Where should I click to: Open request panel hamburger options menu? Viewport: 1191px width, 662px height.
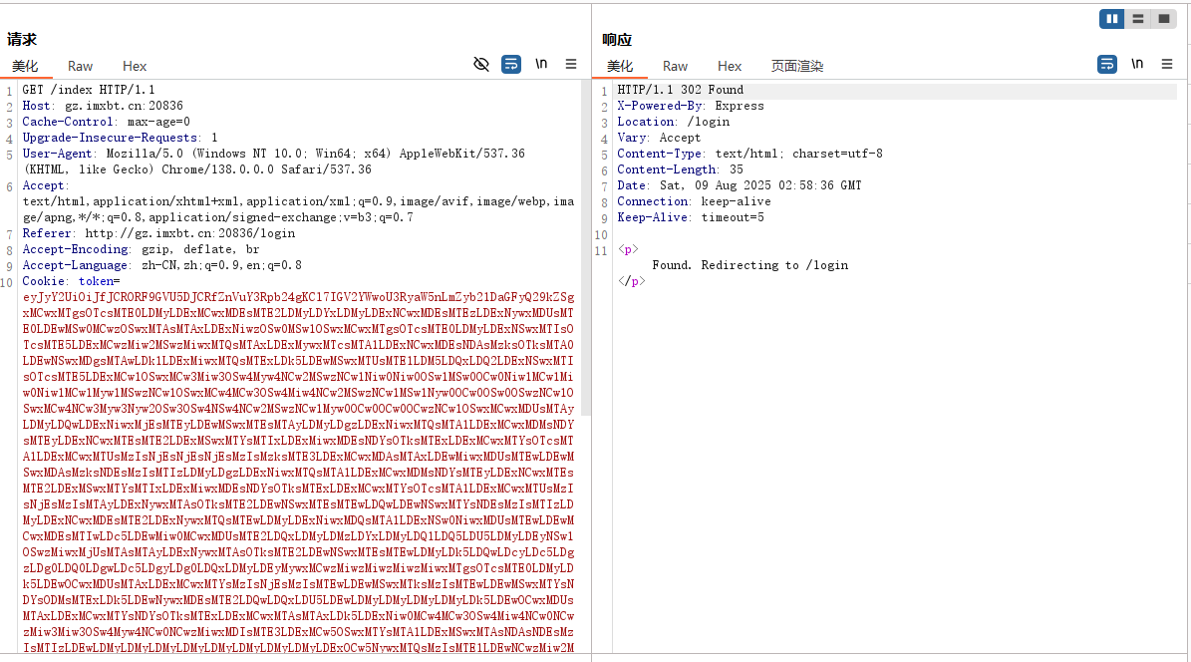[571, 64]
